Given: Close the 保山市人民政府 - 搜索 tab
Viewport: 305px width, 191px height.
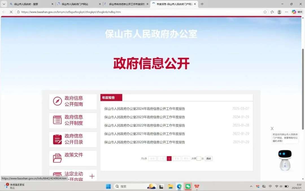Looking at the screenshot, I should point(52,4).
